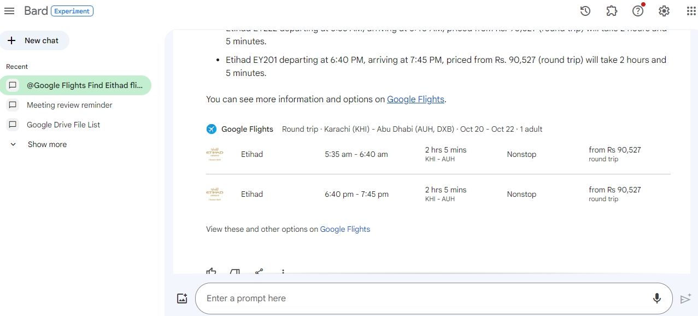Expand Show more in Recent chats
Screen dimensions: 698x316
point(47,144)
